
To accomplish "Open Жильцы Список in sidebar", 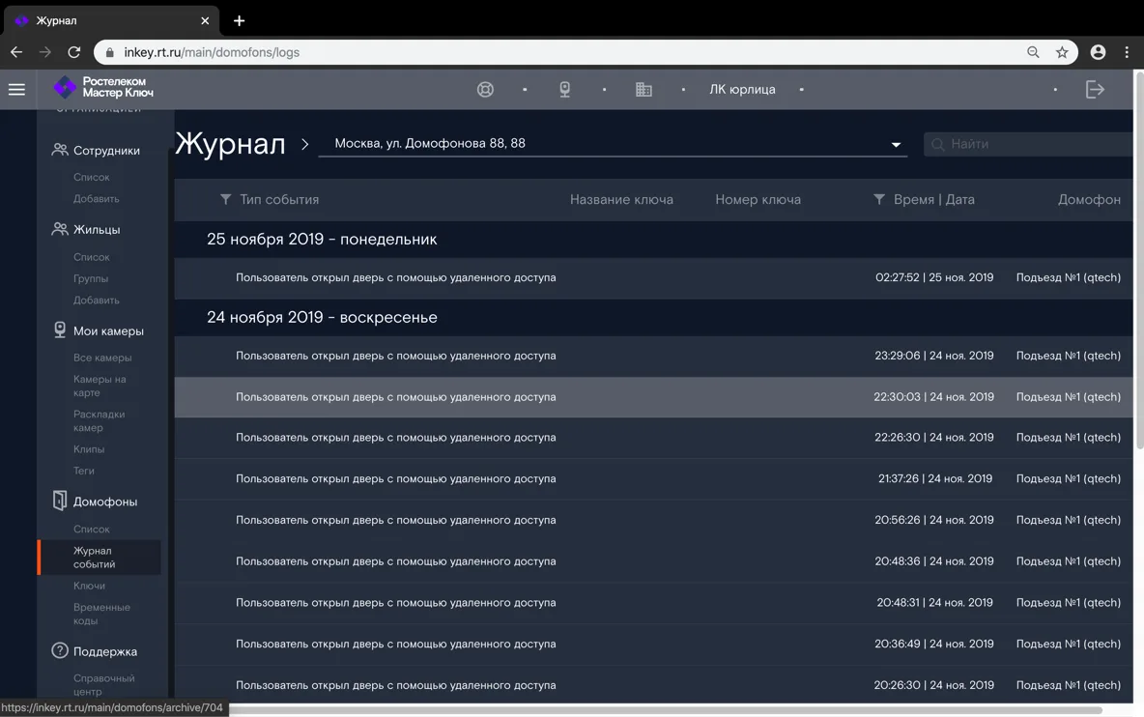I will tap(91, 257).
